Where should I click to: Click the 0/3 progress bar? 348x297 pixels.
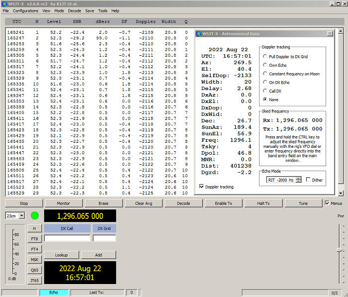pyautogui.click(x=292, y=293)
